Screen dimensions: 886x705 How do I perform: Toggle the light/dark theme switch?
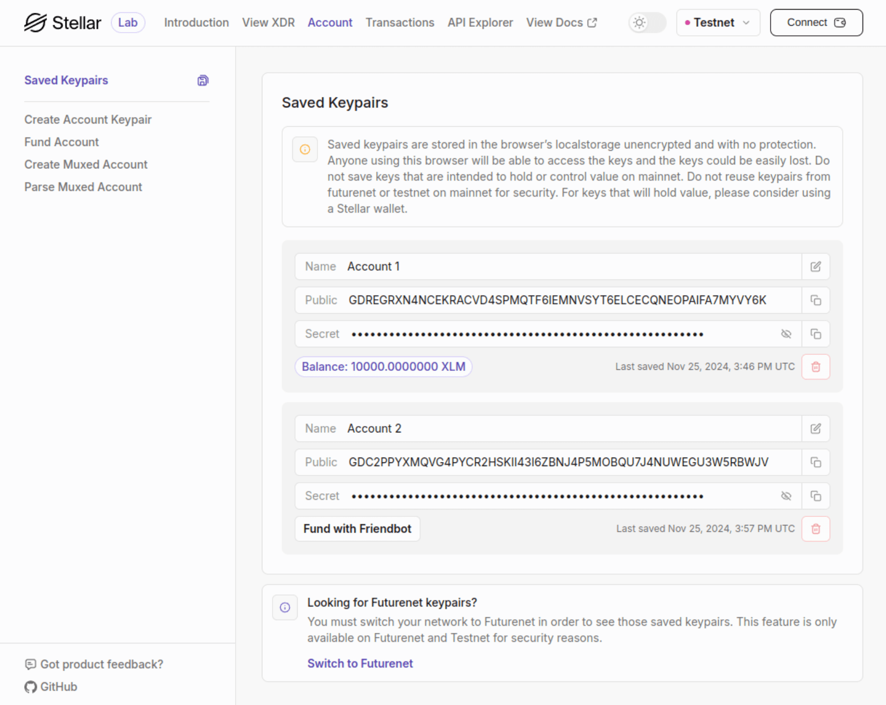647,22
